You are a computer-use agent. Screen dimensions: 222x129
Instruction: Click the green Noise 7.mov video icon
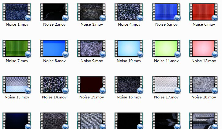[17, 48]
